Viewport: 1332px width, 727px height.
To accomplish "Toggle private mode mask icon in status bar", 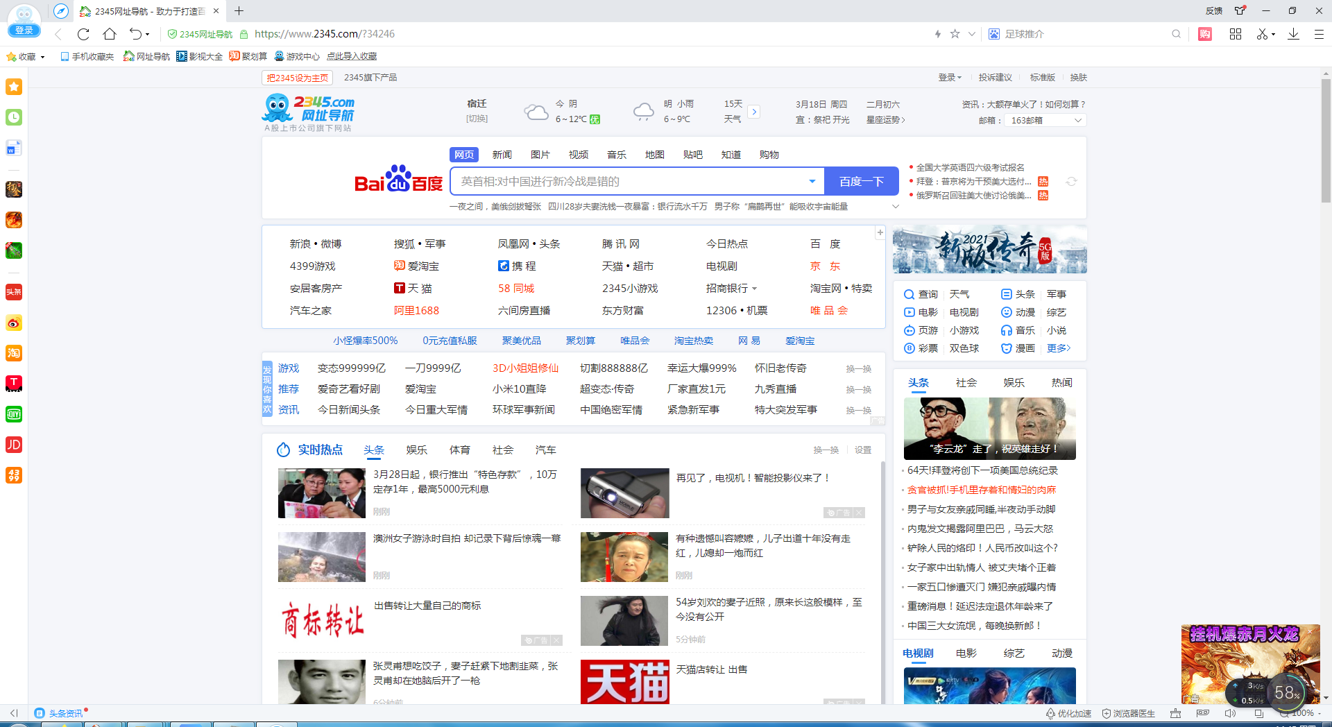I will coord(1202,713).
